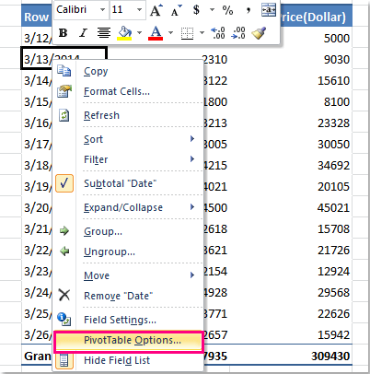
Task: Select the price cell 34692
Action: click(333, 165)
